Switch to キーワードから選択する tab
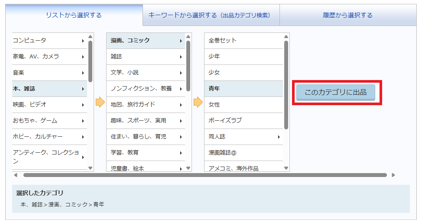 [x=211, y=15]
